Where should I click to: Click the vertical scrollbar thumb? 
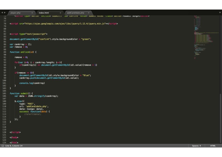[220, 118]
